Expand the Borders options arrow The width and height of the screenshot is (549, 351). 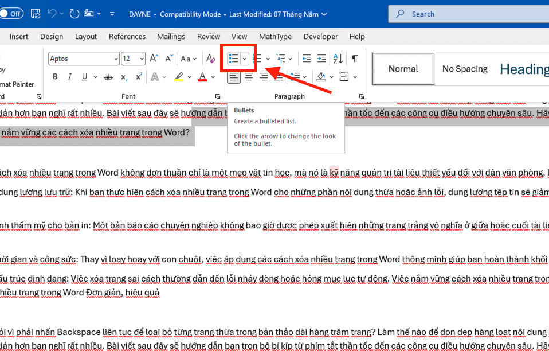click(355, 77)
